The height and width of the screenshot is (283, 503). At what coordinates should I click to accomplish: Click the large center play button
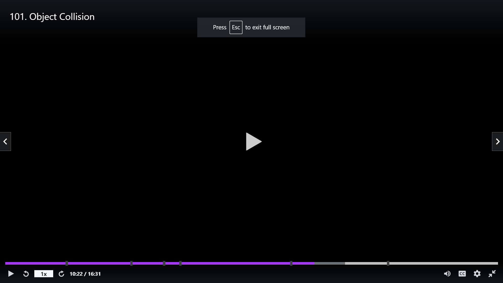253,141
